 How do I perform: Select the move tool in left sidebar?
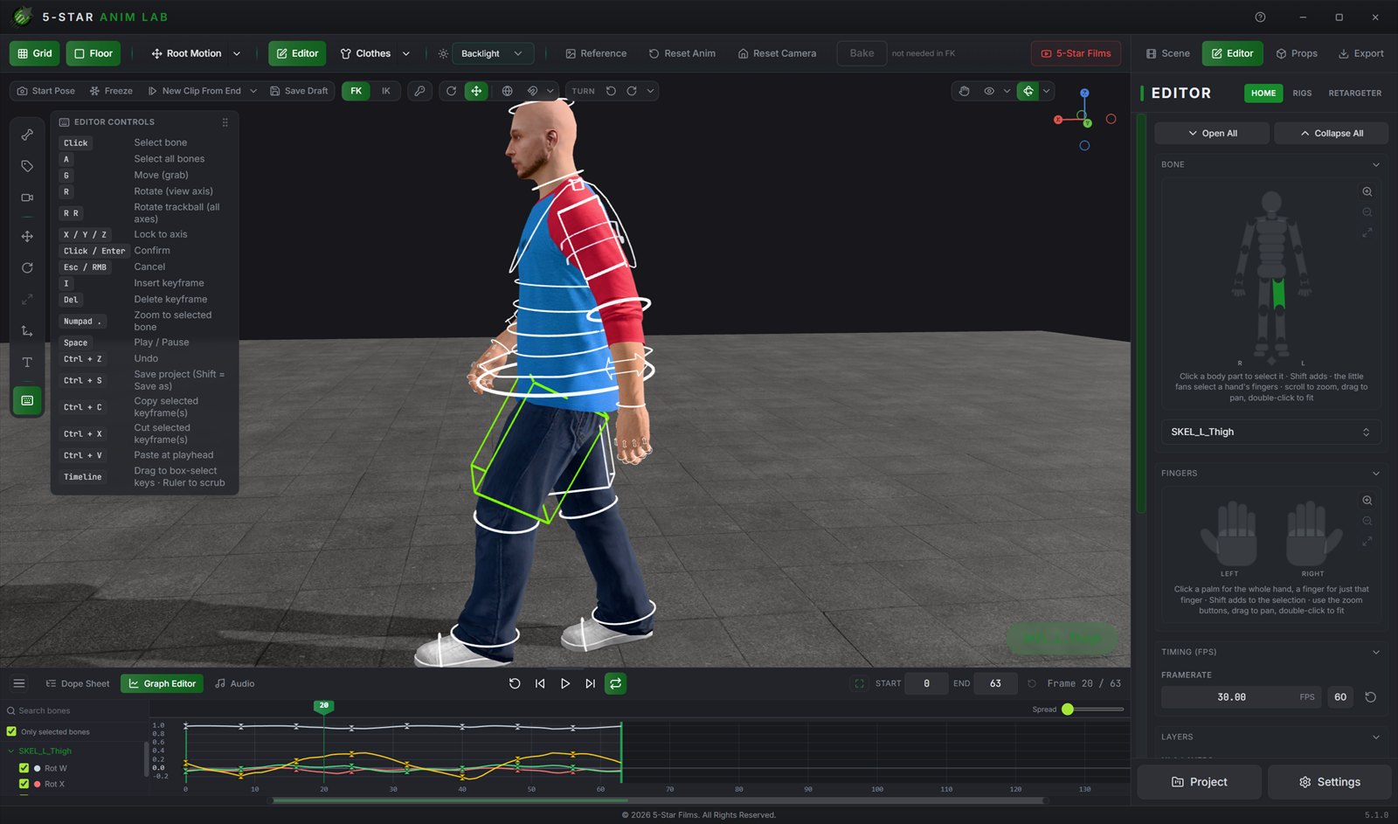(x=27, y=237)
